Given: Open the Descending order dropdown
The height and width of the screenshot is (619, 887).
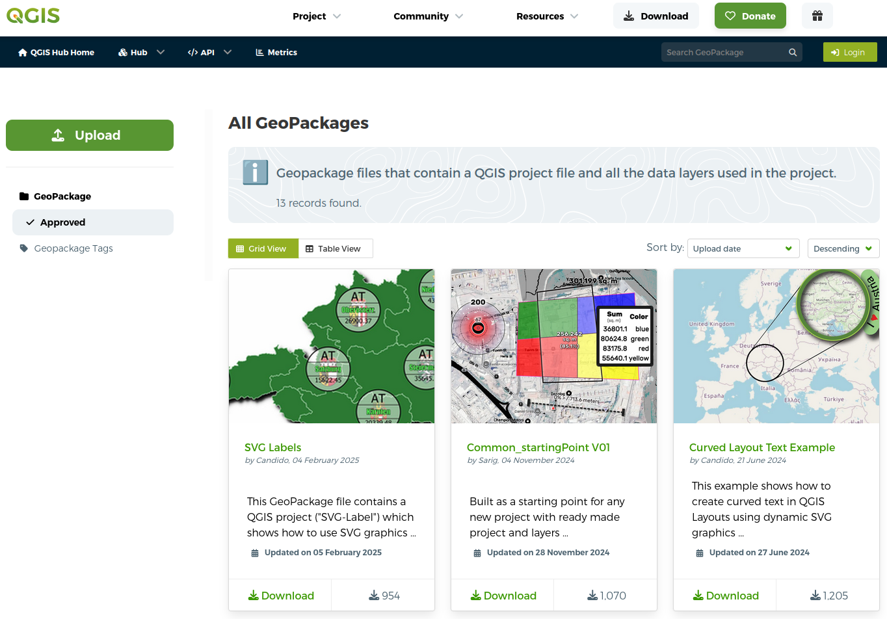Looking at the screenshot, I should [843, 248].
